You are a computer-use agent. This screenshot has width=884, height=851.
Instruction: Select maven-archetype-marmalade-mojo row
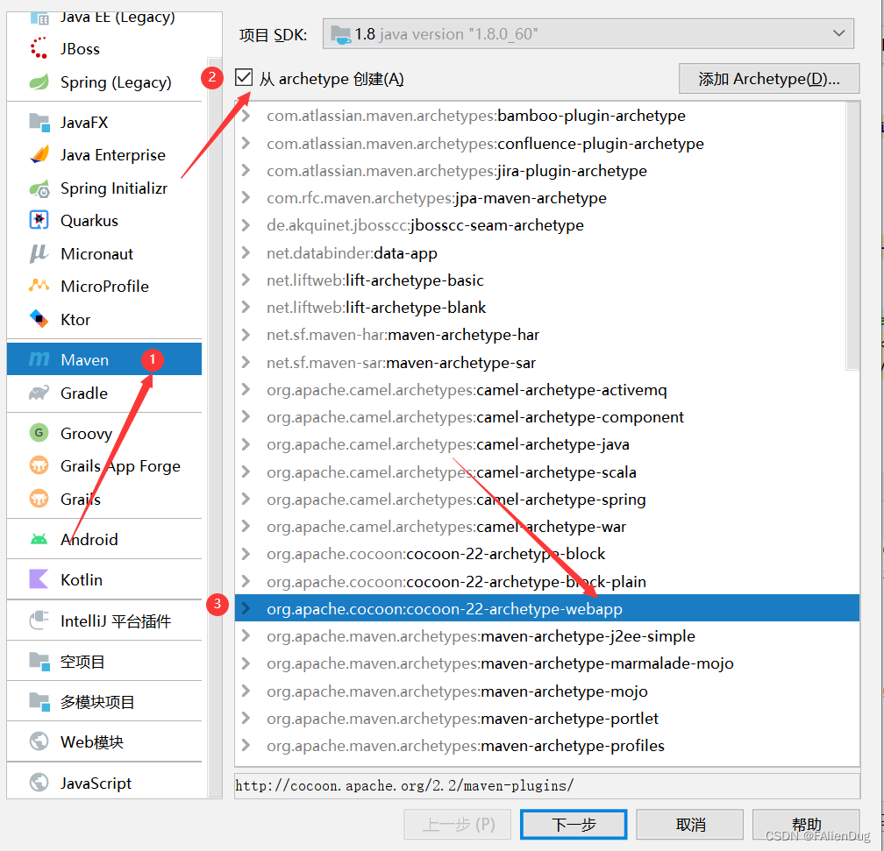click(547, 663)
